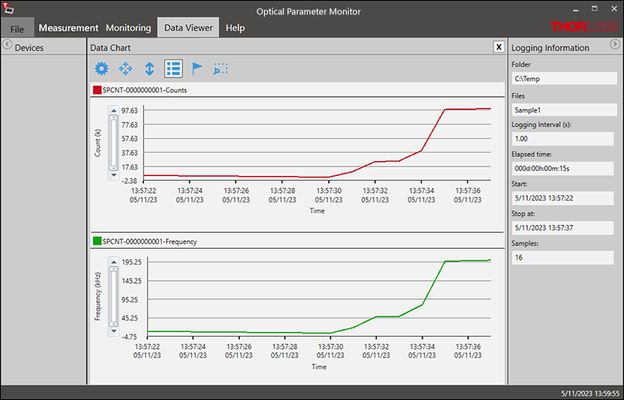Click Frequency chart Y-axis scroll down arrow
The image size is (624, 400).
(113, 330)
